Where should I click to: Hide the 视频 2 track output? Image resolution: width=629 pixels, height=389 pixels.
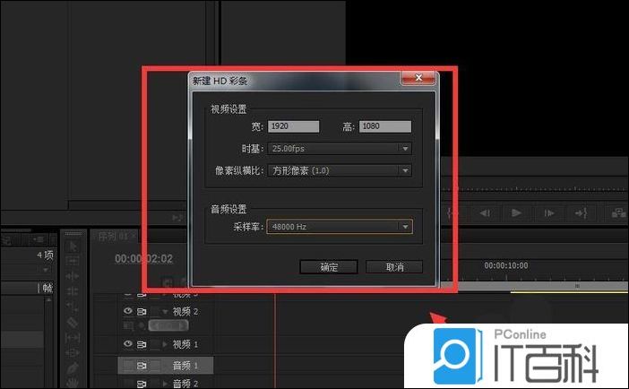point(128,311)
